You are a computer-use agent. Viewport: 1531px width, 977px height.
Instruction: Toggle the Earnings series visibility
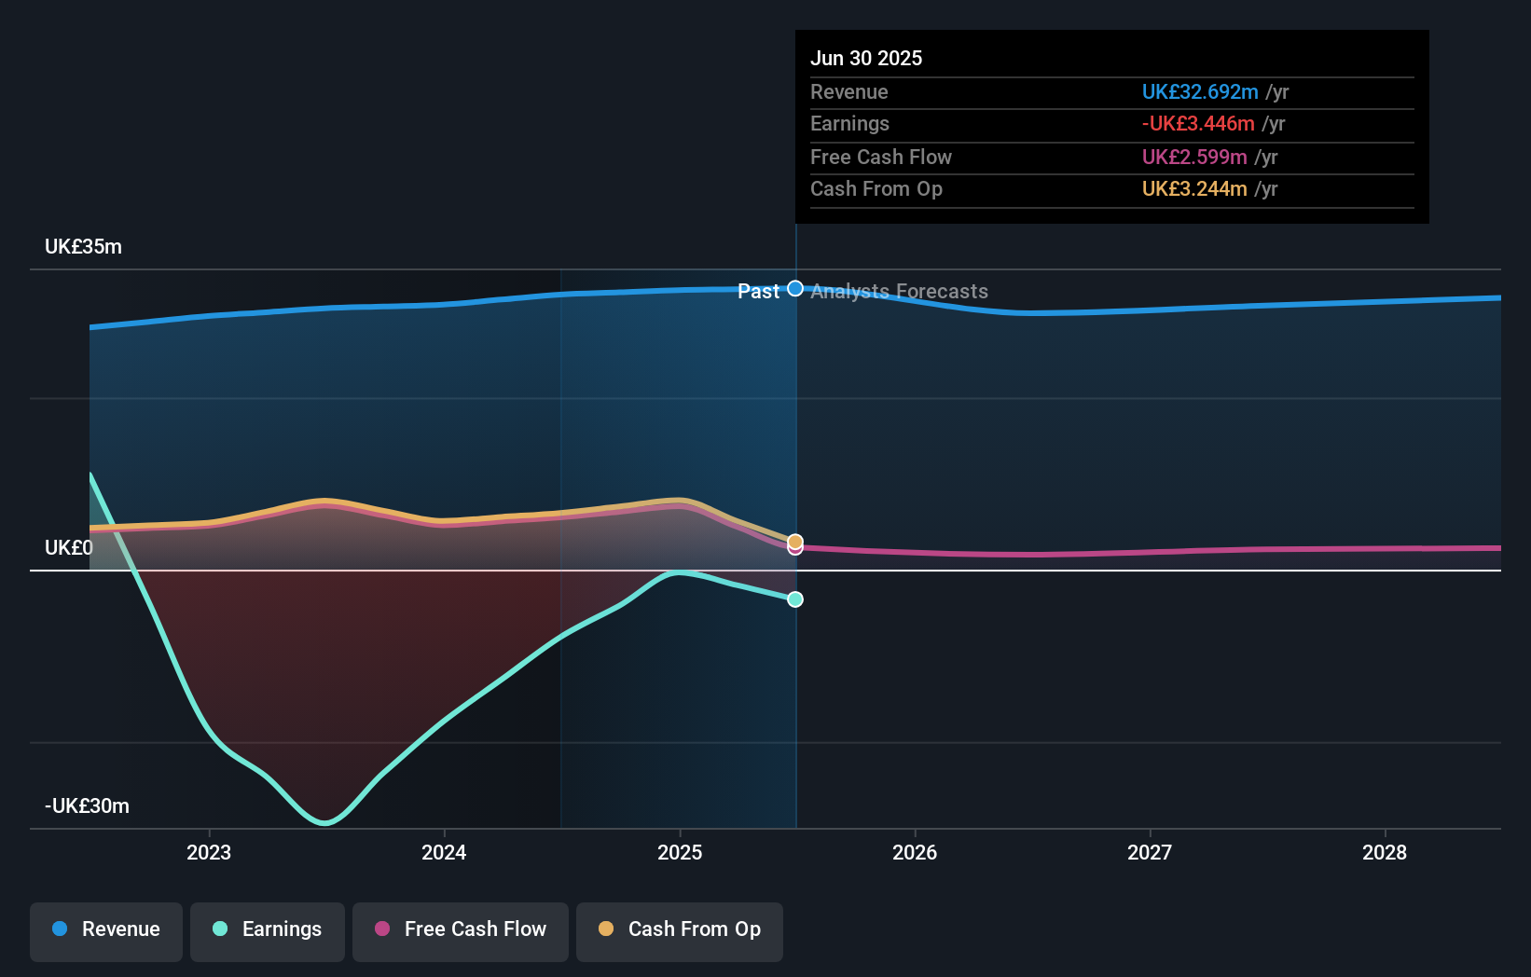coord(268,929)
